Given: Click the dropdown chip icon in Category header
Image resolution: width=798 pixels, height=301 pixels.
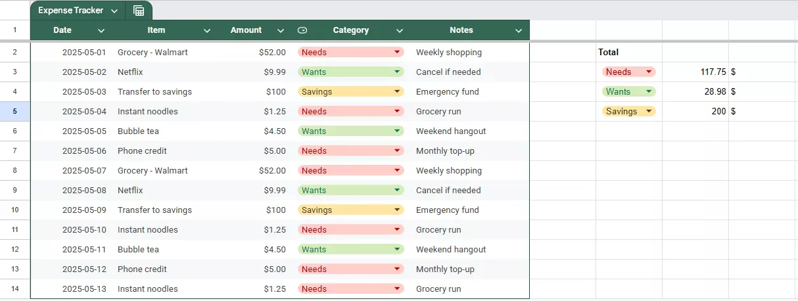Looking at the screenshot, I should 302,30.
